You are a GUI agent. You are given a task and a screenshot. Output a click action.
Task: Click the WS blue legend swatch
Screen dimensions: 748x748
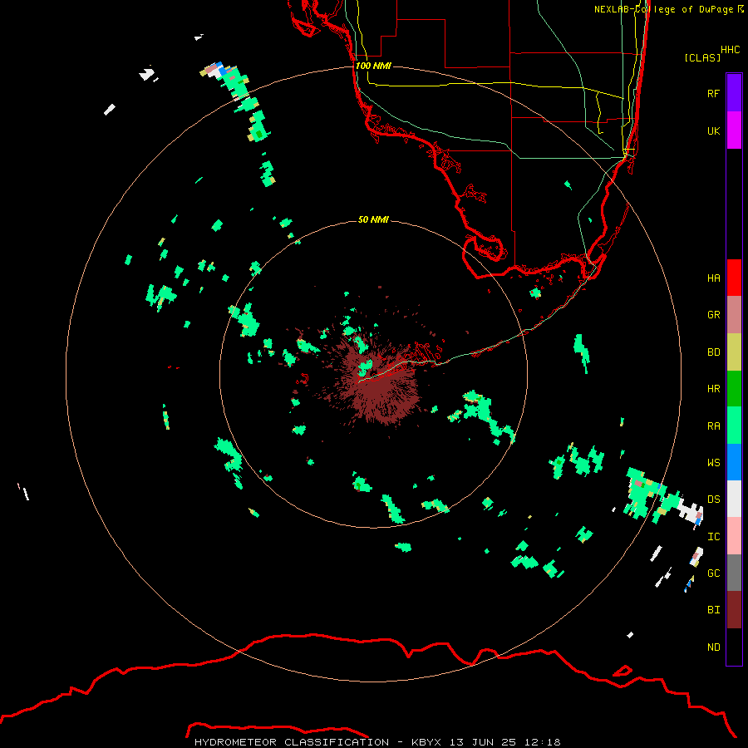pyautogui.click(x=734, y=462)
